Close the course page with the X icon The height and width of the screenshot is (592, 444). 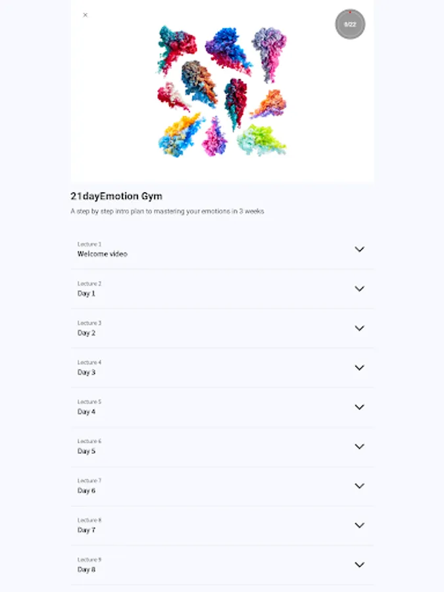tap(85, 15)
